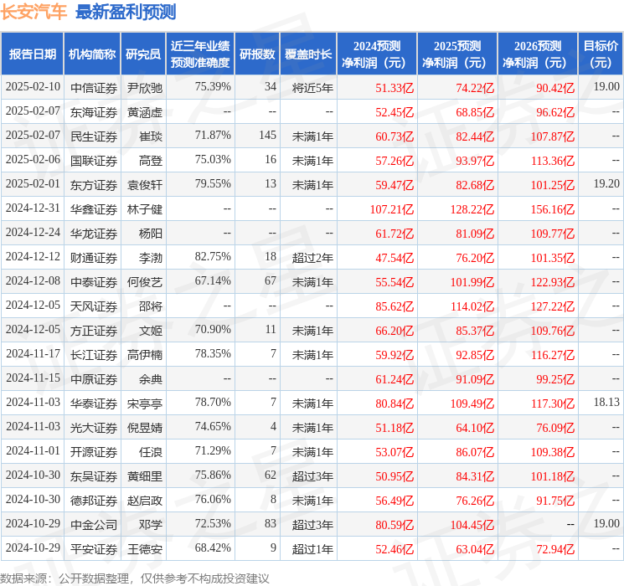This screenshot has height=586, width=624.
Task: Select the 长江证券 cell
Action: 94,355
